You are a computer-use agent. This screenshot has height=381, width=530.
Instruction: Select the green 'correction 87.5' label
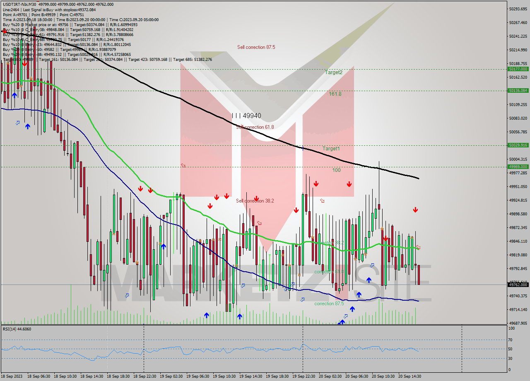tap(329, 304)
